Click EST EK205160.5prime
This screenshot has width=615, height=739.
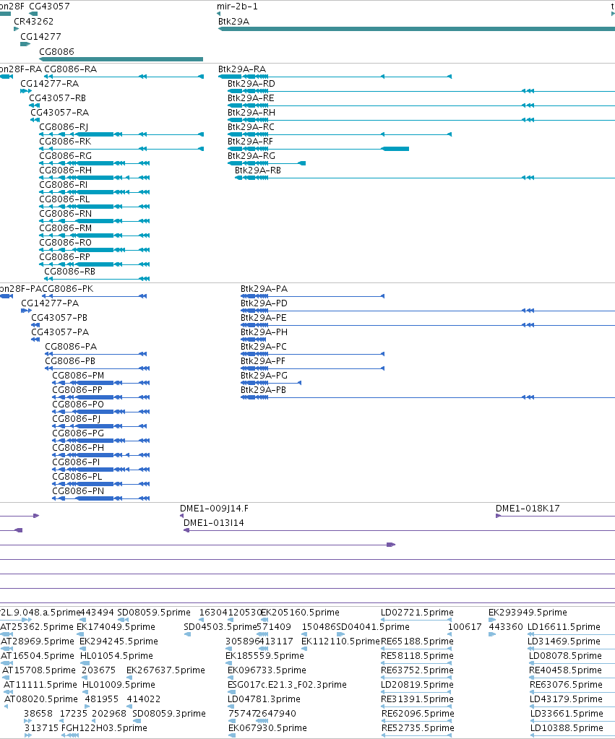point(301,613)
